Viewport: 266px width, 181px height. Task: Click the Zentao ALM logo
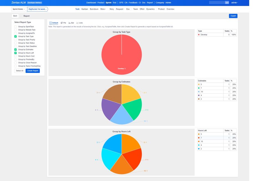(x=19, y=2)
